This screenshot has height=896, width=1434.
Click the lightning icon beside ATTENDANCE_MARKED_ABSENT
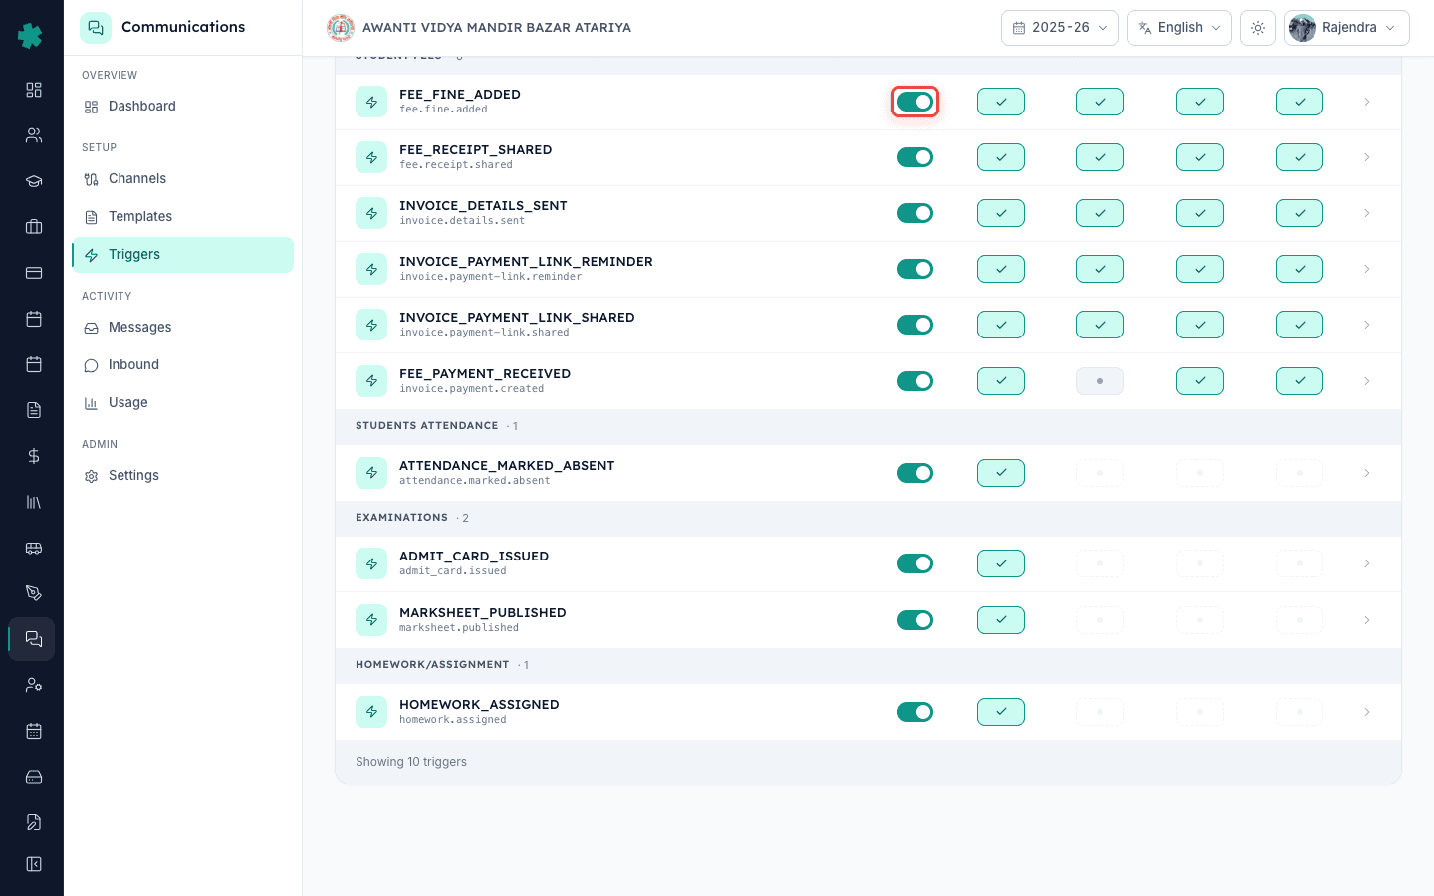pos(371,473)
